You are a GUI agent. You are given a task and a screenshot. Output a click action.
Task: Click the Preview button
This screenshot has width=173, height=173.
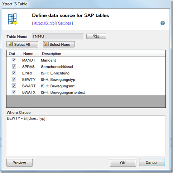click(x=19, y=163)
